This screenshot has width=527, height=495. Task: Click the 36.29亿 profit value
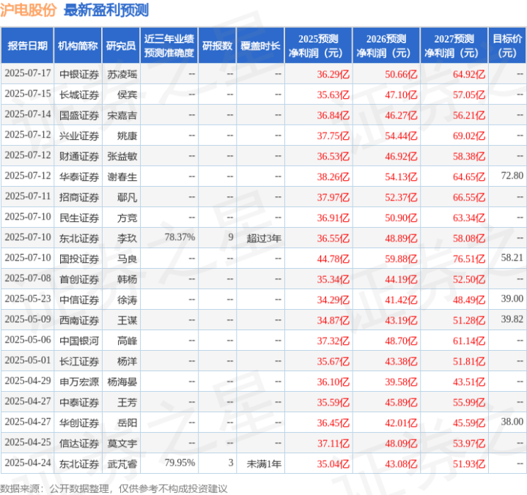333,74
